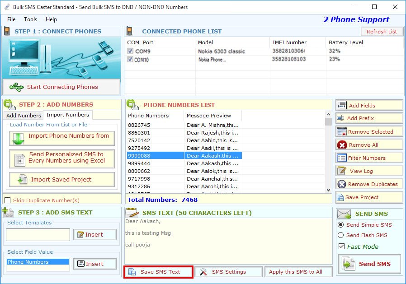Image resolution: width=406 pixels, height=284 pixels.
Task: Click the green download arrow icon for Import Phone Numbers
Action: tap(18, 139)
